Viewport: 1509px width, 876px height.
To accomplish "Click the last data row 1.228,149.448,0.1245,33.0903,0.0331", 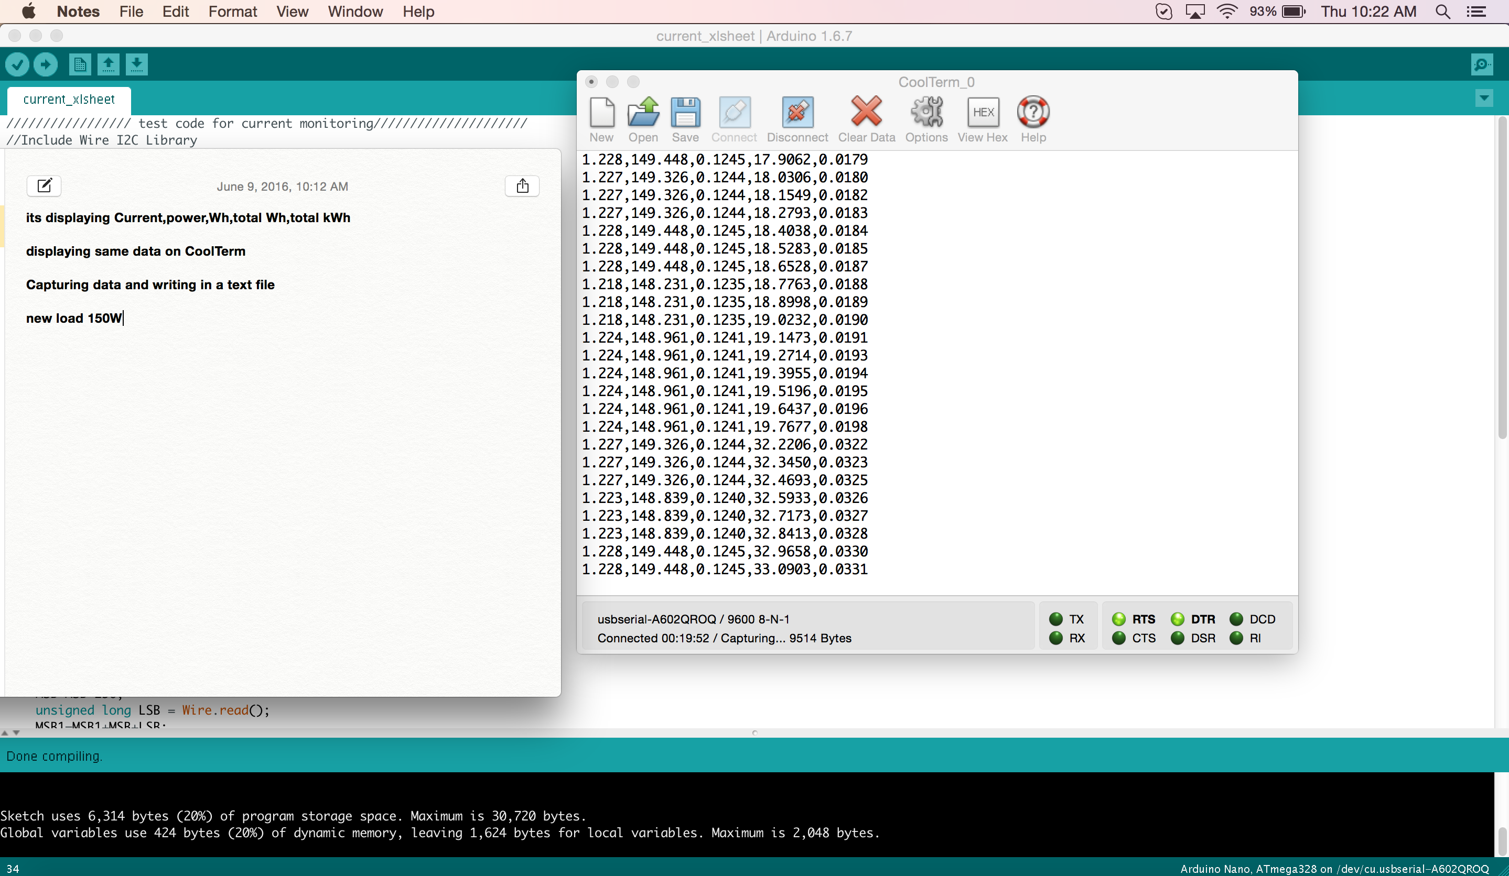I will point(725,569).
